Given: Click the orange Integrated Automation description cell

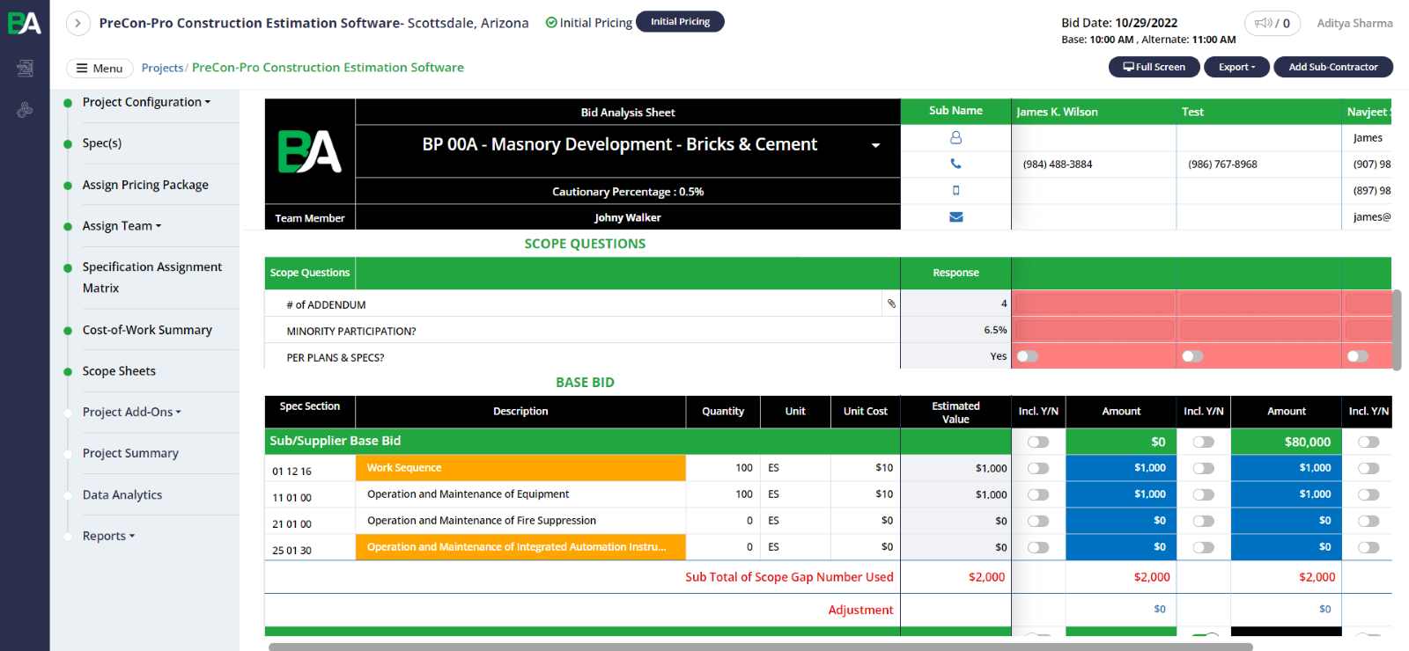Looking at the screenshot, I should tap(520, 547).
